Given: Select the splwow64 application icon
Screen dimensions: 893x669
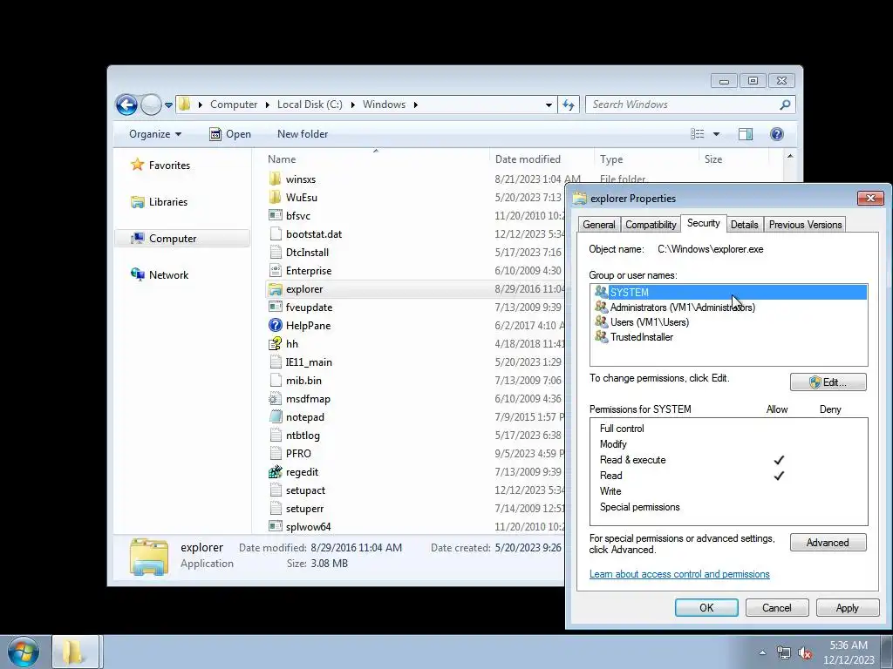Looking at the screenshot, I should tap(275, 527).
